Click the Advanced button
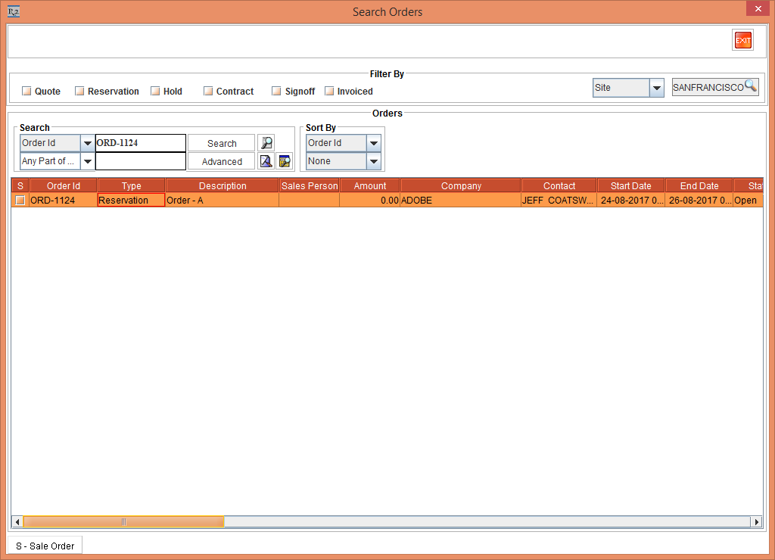This screenshot has height=560, width=775. [x=222, y=161]
